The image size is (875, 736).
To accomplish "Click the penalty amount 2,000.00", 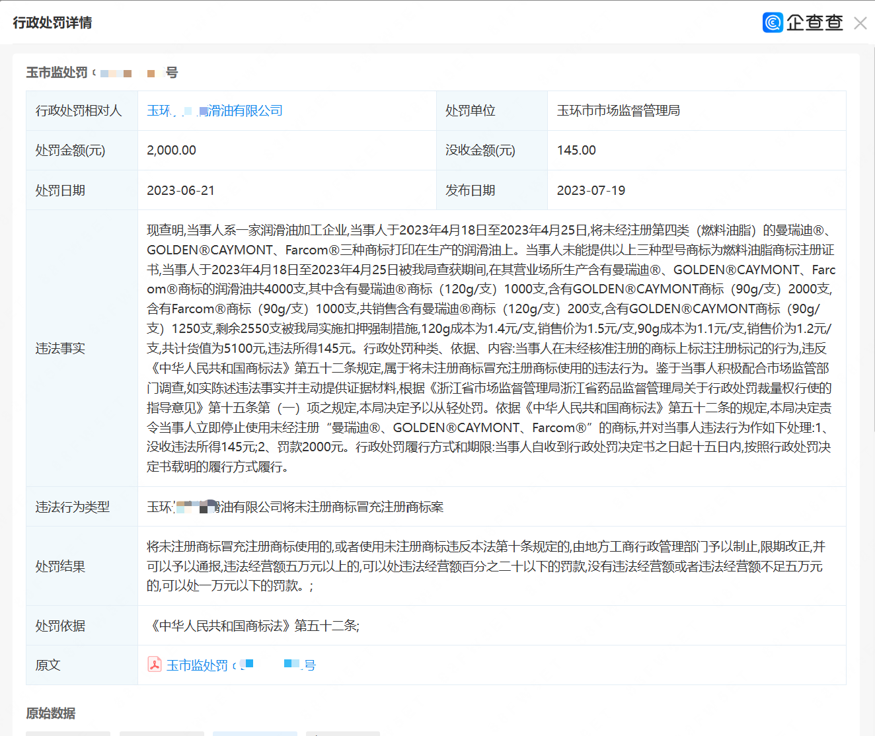I will pyautogui.click(x=171, y=150).
